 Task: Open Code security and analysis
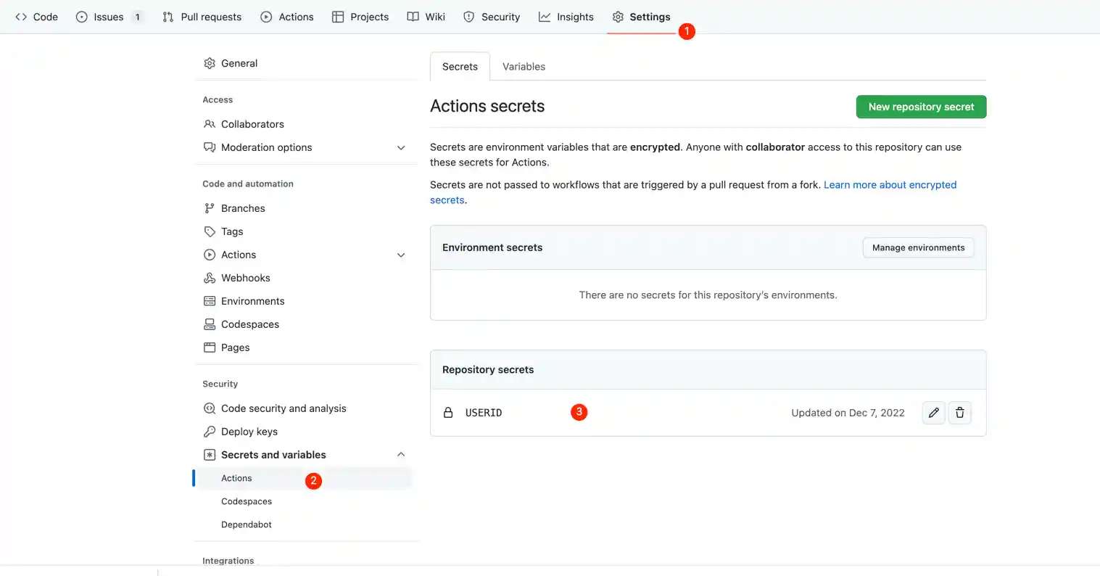point(284,408)
